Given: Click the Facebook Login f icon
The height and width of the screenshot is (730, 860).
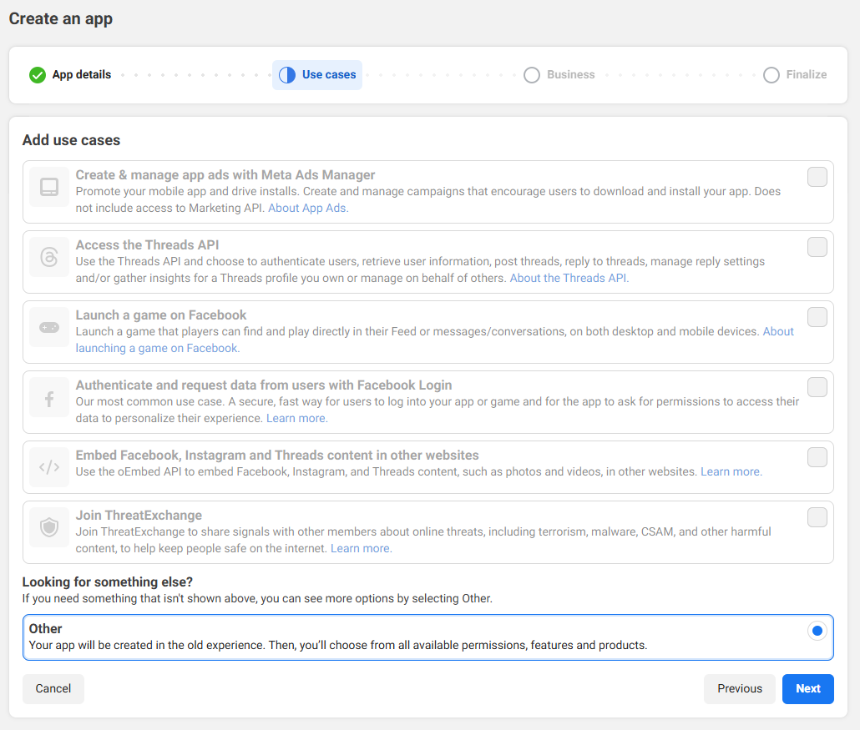Looking at the screenshot, I should click(49, 397).
